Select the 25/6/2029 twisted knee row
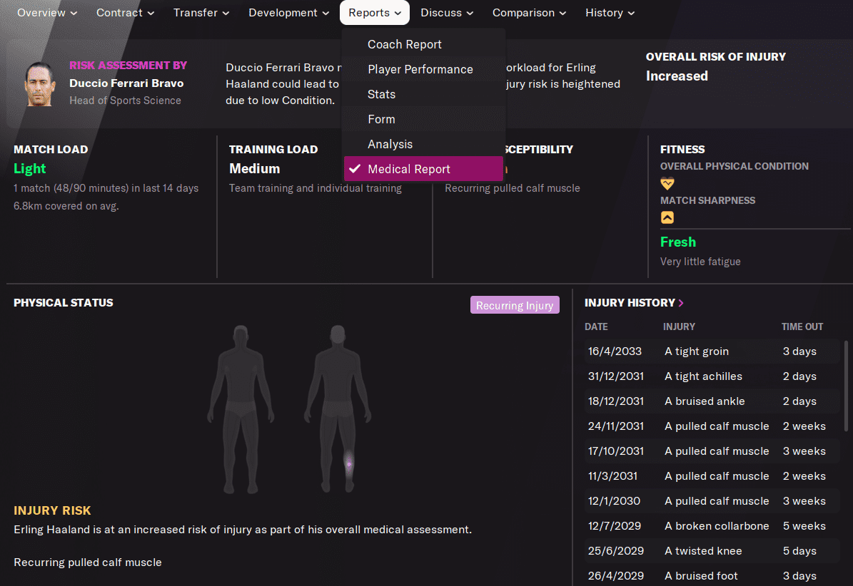This screenshot has width=853, height=586. 712,551
